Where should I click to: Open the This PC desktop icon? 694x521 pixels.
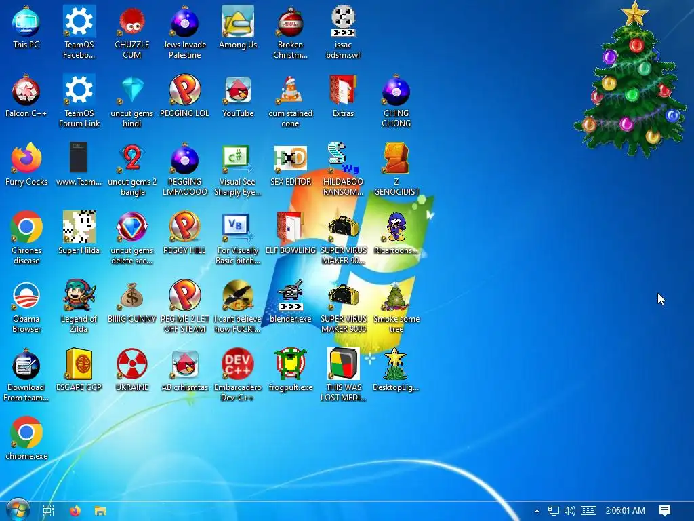pos(26,28)
